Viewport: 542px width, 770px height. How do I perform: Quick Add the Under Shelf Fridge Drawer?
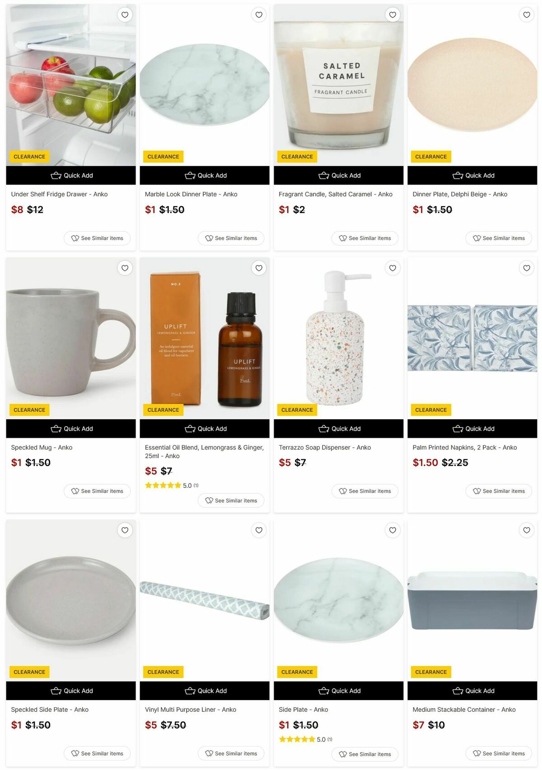click(x=71, y=176)
